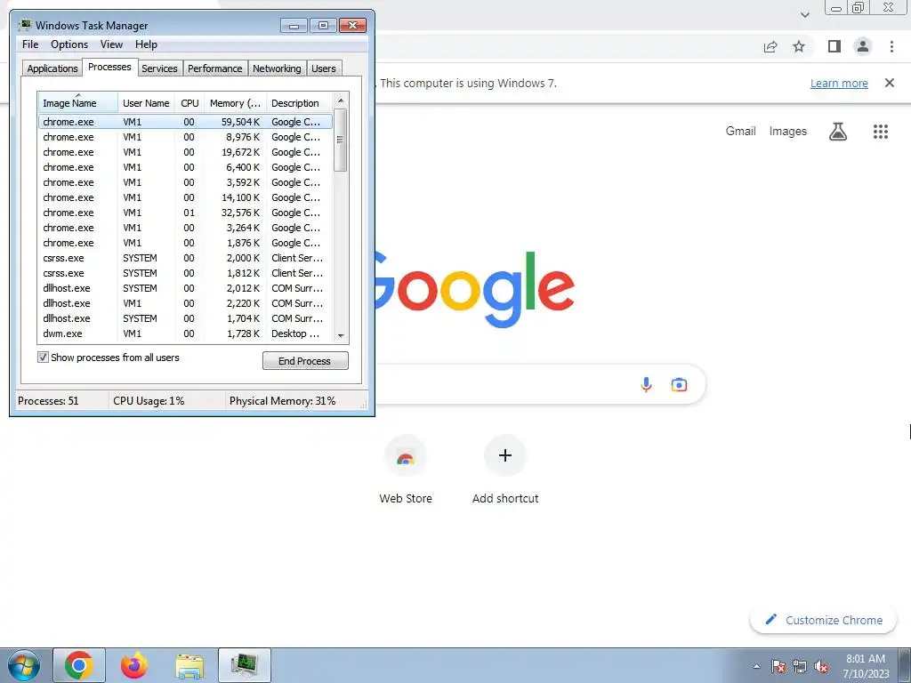911x683 pixels.
Task: Open the Gmail link
Action: pos(740,132)
